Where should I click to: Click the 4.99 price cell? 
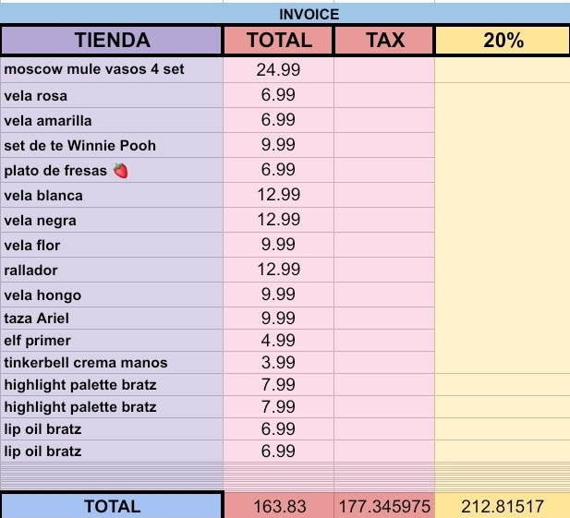coord(279,341)
